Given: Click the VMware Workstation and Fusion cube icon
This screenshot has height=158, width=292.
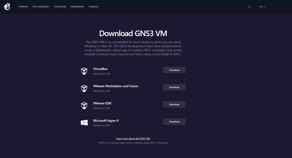Looking at the screenshot, I should (x=84, y=88).
